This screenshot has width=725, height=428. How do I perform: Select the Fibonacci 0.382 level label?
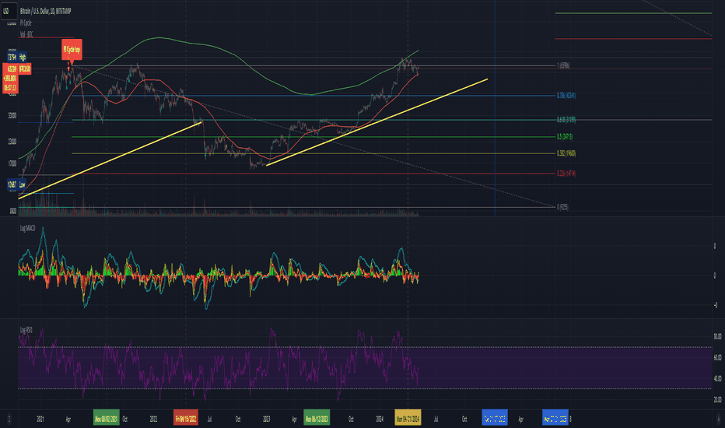[566, 153]
